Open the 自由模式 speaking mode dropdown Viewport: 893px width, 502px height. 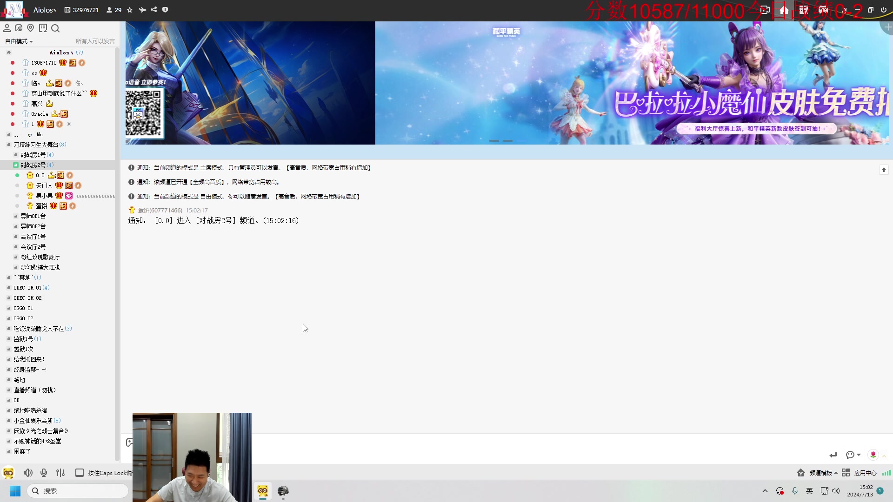(19, 41)
